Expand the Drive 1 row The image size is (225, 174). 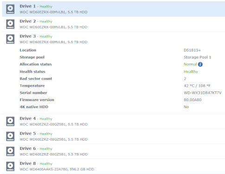point(113,9)
